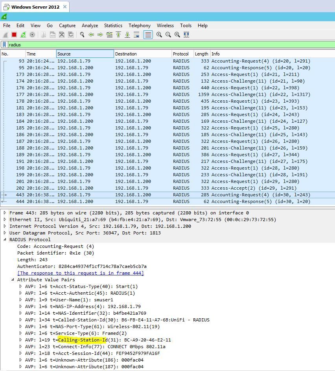The height and width of the screenshot is (371, 335).
Task: Jump to the first packet
Action: point(118,35)
